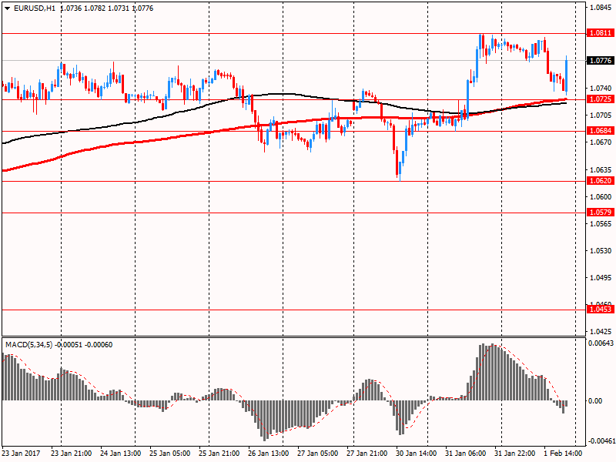616x462 pixels.
Task: Click the red 1.0811 price level label
Action: (600, 33)
